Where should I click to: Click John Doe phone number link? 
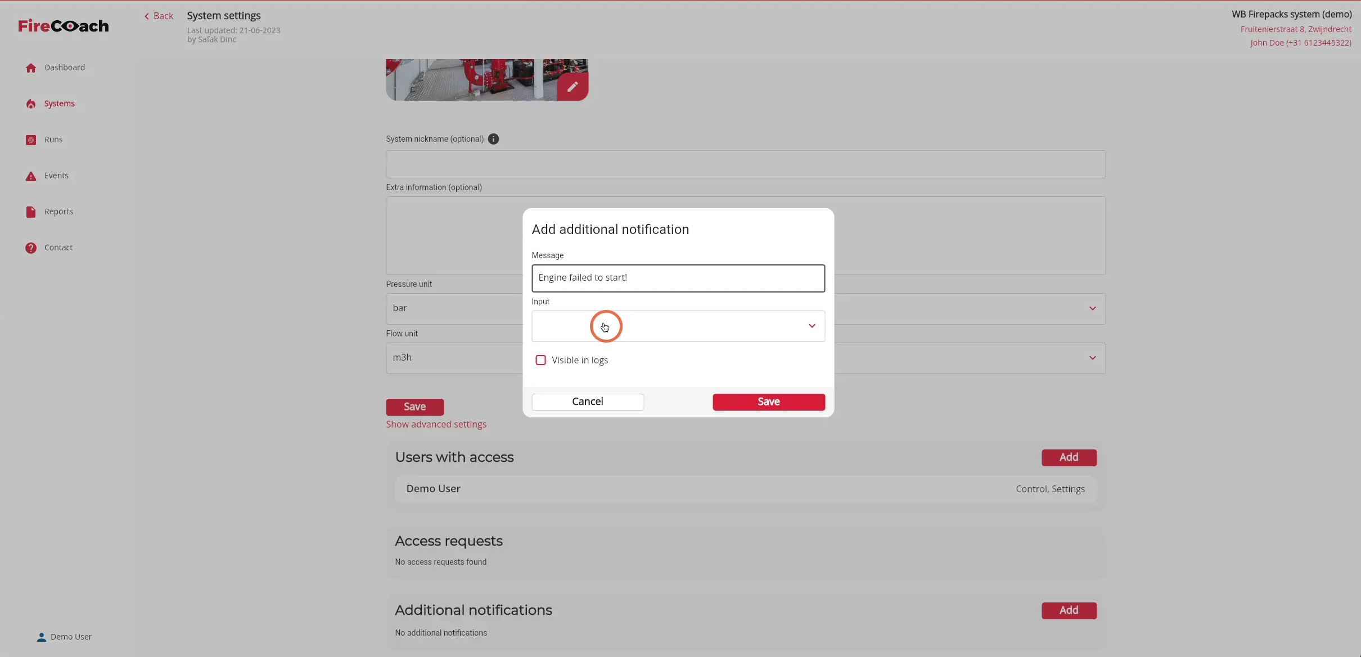(1300, 43)
